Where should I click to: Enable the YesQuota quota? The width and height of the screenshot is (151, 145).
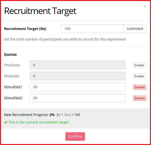(139, 65)
